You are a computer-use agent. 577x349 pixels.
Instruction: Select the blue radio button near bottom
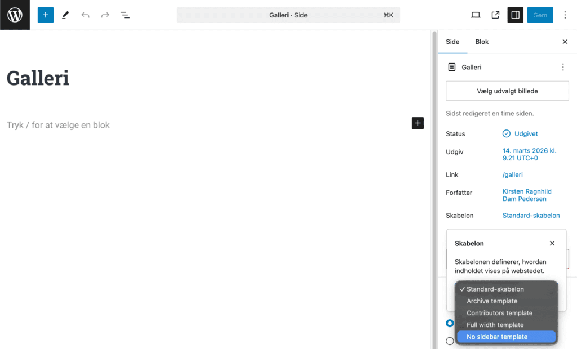coord(450,323)
